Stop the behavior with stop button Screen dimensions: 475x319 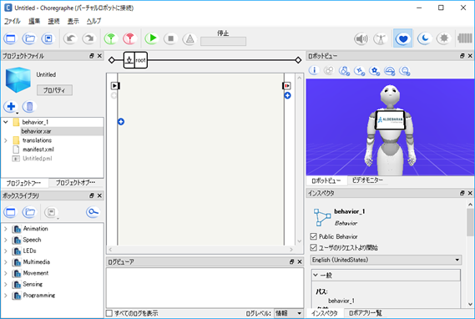(x=170, y=38)
